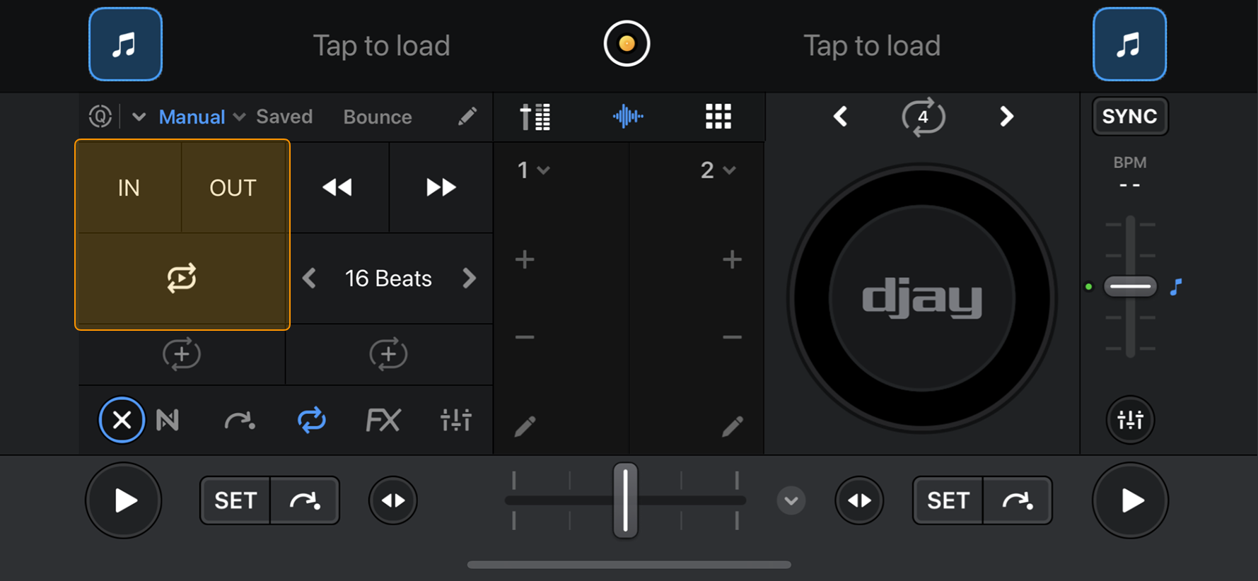Viewport: 1258px width, 581px height.
Task: Click the right deck SET cue button
Action: point(948,500)
